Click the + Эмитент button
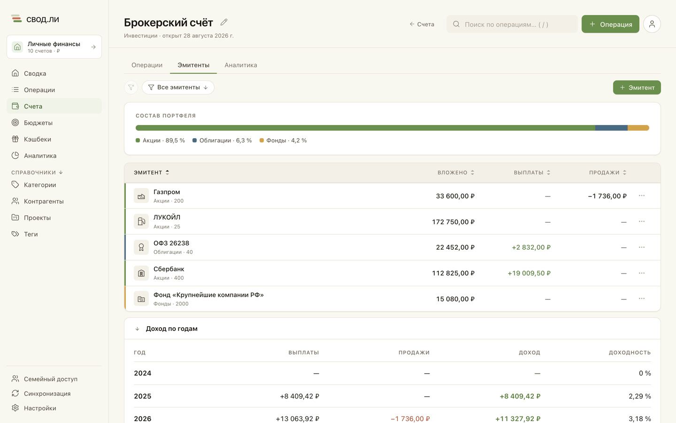This screenshot has width=676, height=423. tap(637, 87)
